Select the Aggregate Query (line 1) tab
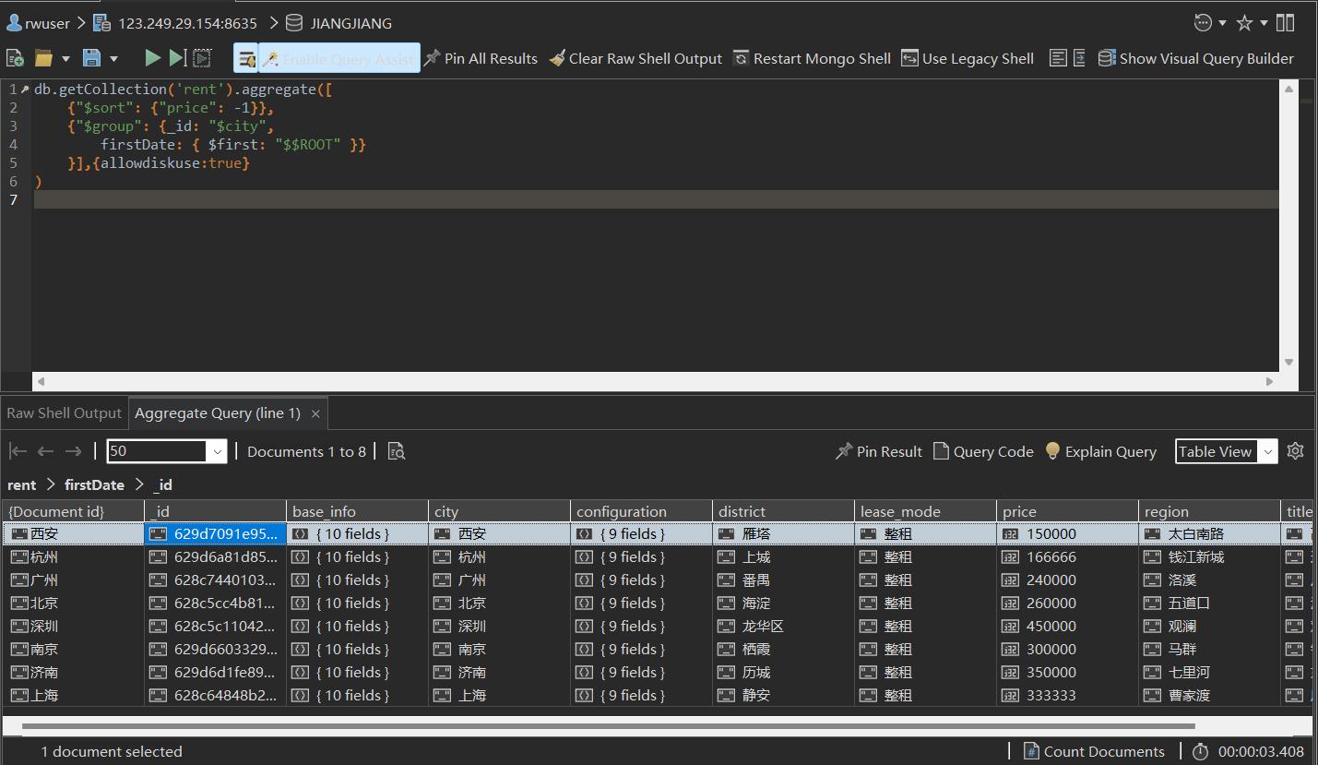Screen dimensions: 1318x765 point(218,413)
